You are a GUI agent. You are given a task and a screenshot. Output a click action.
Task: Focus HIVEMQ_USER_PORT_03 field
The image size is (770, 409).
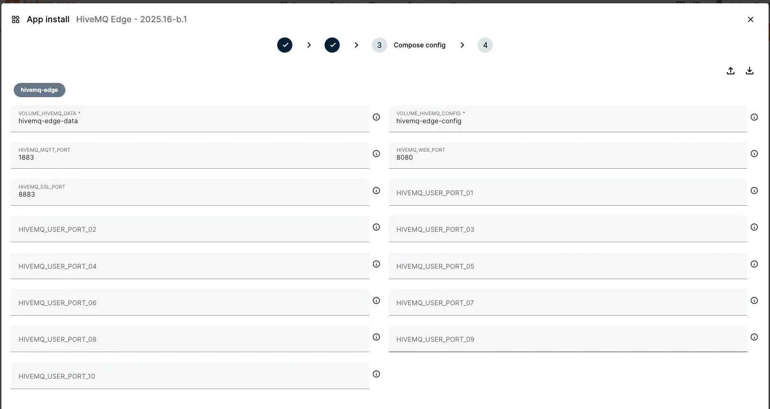pyautogui.click(x=568, y=228)
